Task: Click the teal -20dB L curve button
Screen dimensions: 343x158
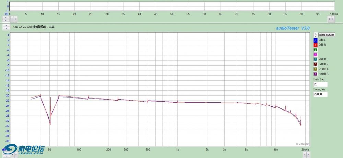Action: 315,60
